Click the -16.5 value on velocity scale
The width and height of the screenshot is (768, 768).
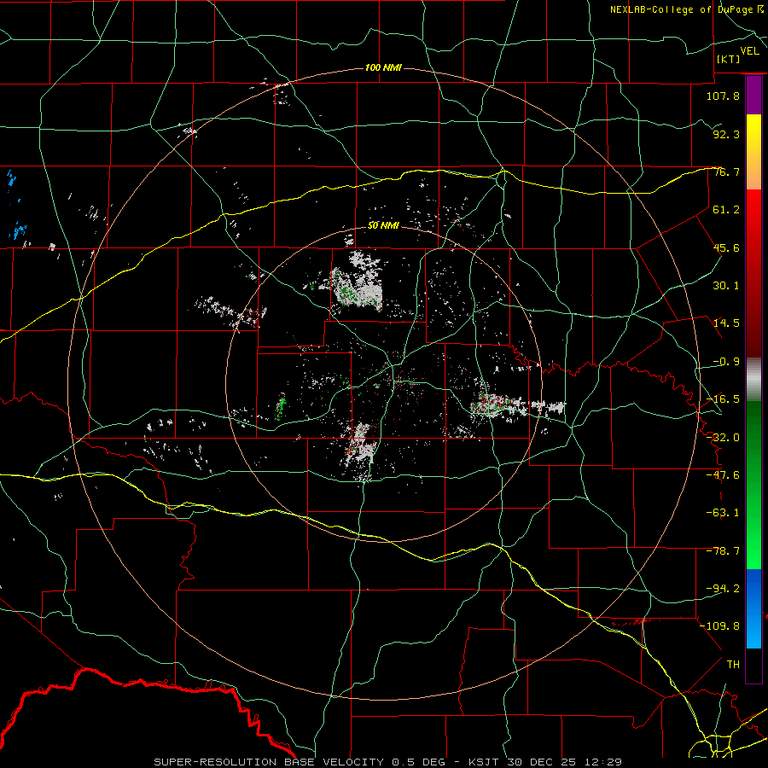pos(723,399)
